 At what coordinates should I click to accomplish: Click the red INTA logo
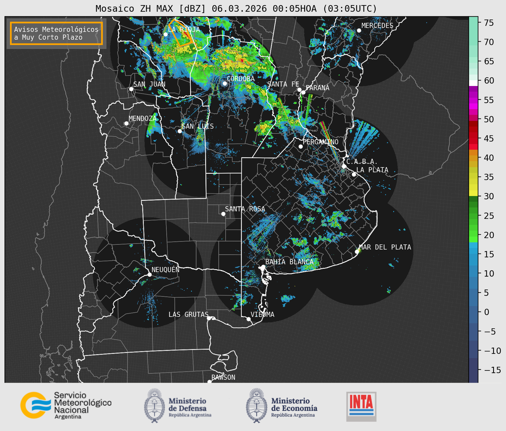click(x=361, y=406)
